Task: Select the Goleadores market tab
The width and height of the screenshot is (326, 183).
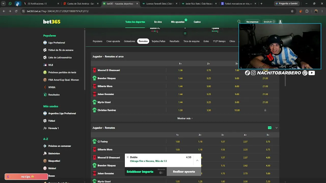Action: click(x=129, y=41)
